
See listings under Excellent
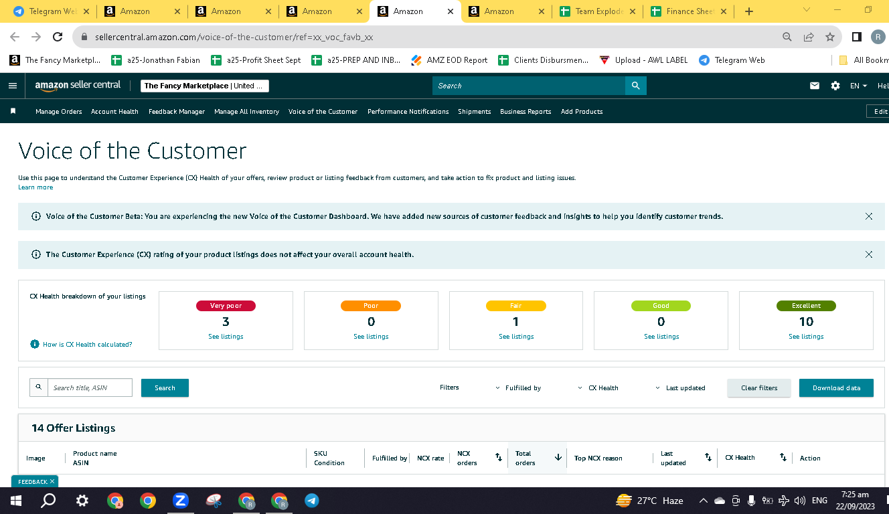806,336
